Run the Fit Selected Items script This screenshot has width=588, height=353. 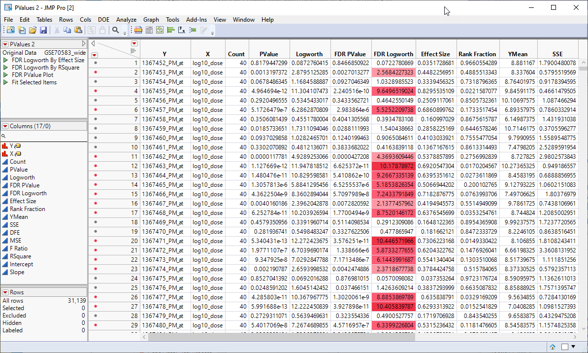point(34,82)
